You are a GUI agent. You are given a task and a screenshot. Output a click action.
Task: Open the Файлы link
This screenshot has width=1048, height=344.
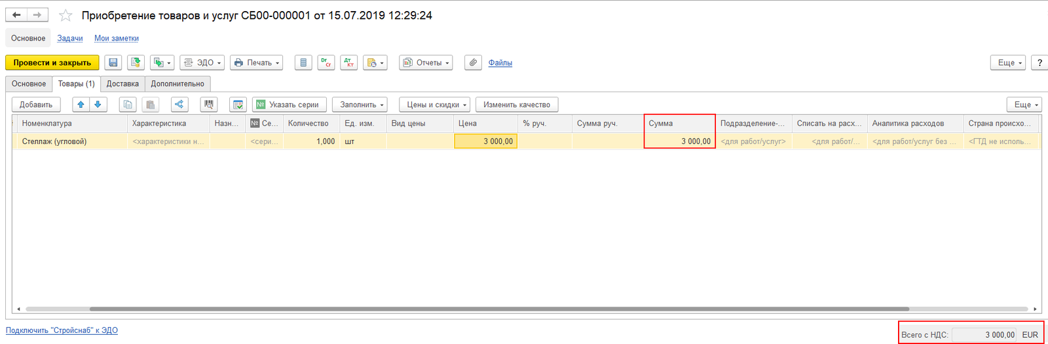pyautogui.click(x=500, y=63)
